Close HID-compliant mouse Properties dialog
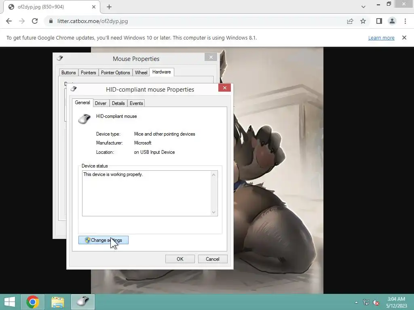414x310 pixels. point(225,88)
